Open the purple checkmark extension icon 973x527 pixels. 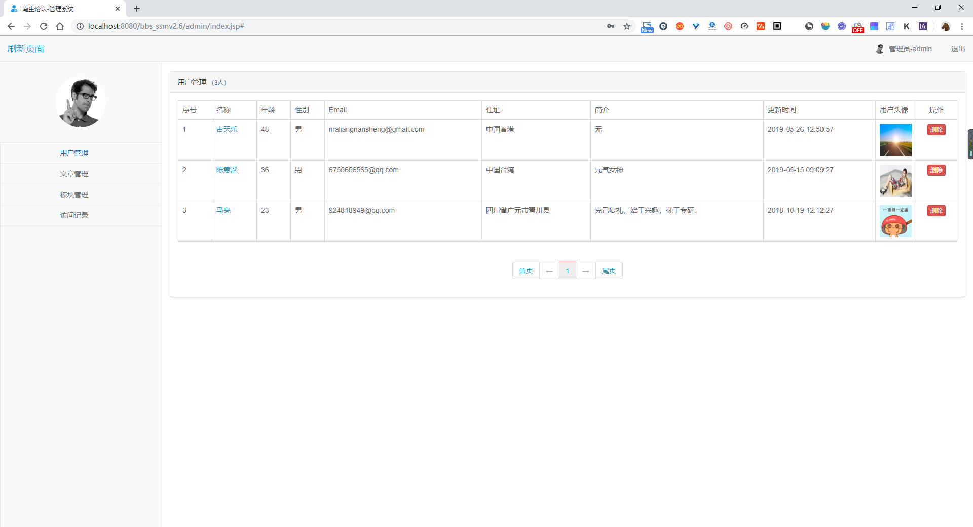[842, 26]
